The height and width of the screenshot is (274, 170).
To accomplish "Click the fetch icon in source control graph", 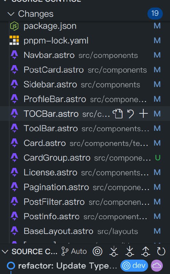I will pyautogui.click(x=114, y=251).
